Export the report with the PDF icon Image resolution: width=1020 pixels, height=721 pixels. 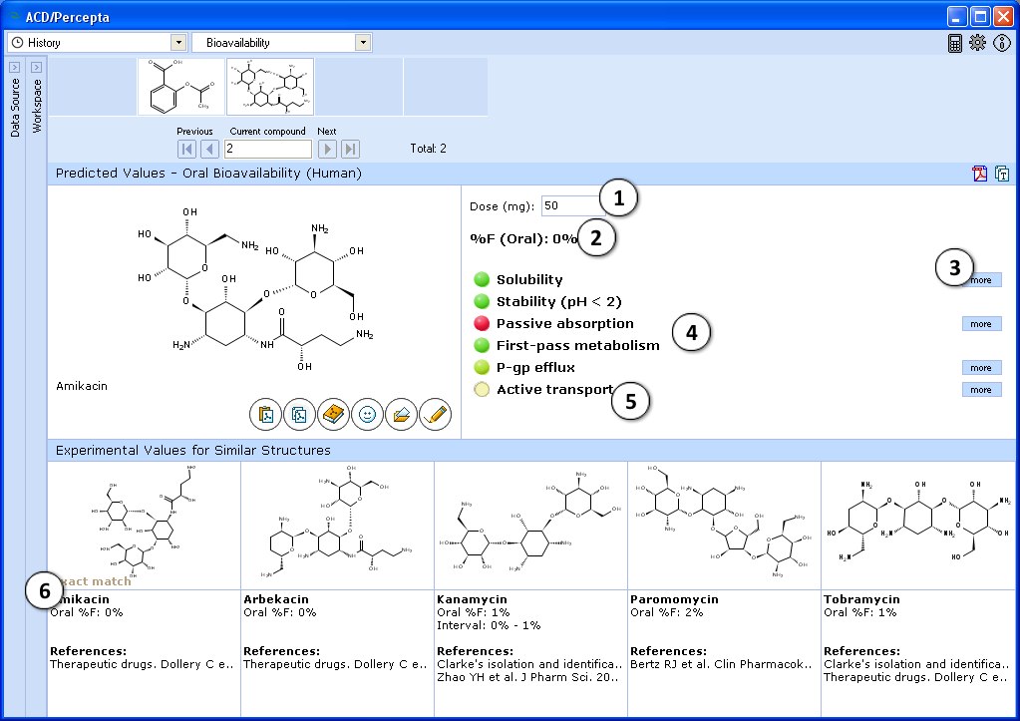[980, 174]
